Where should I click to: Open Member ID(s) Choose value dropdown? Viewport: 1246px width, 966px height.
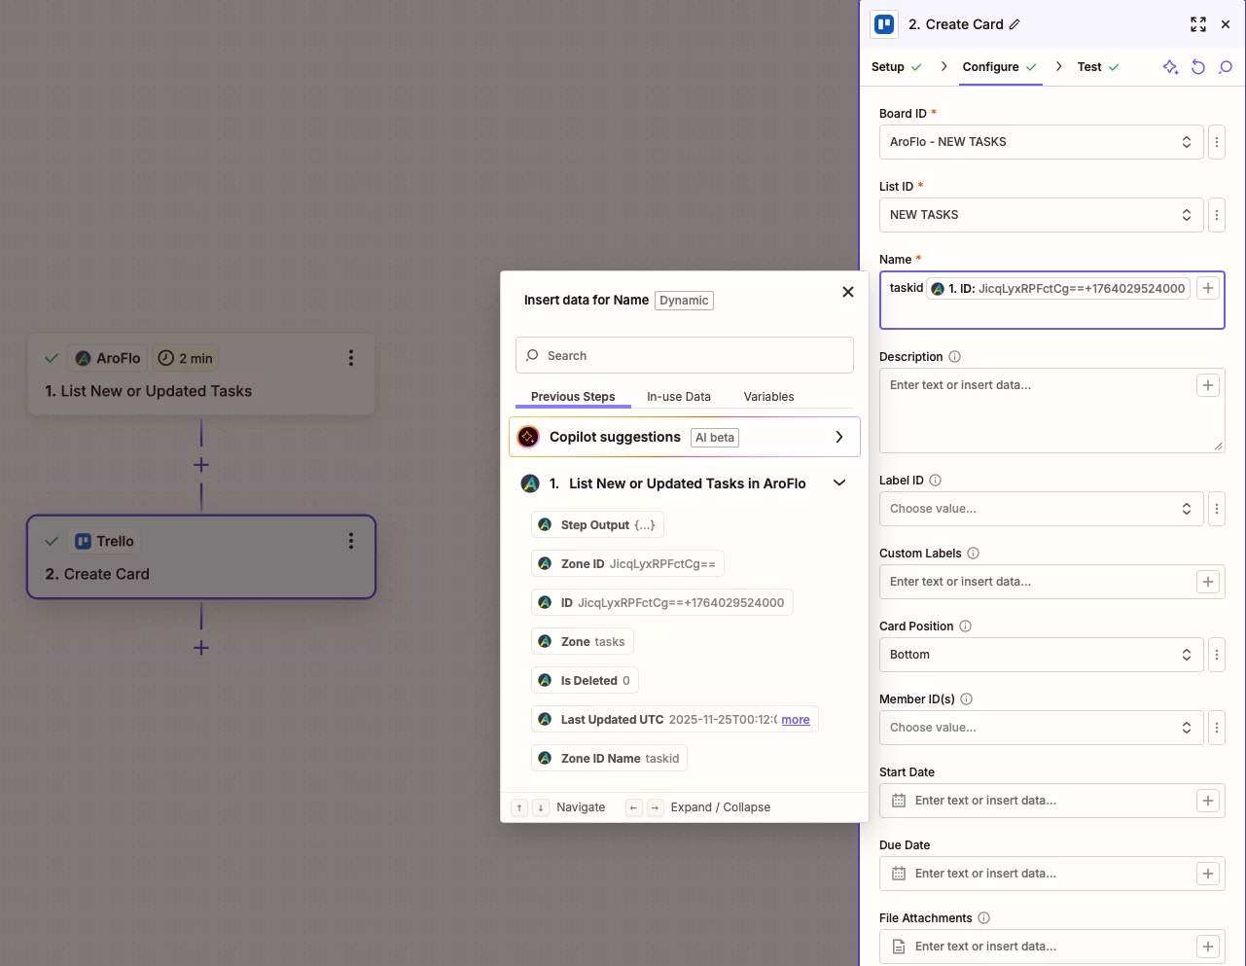1041,728
